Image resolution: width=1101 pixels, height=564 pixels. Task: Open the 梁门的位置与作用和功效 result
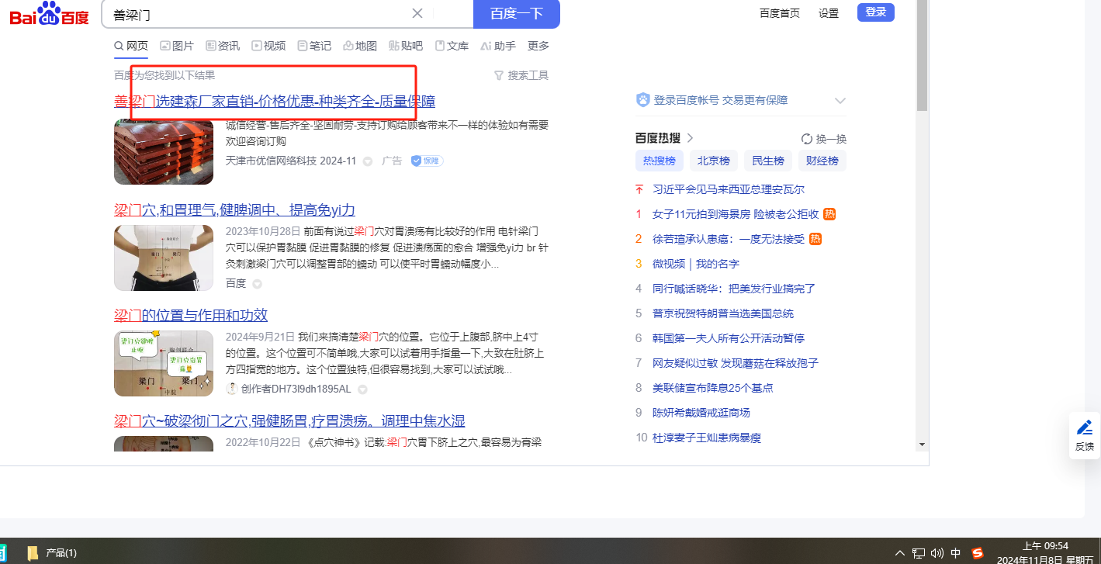coord(191,315)
